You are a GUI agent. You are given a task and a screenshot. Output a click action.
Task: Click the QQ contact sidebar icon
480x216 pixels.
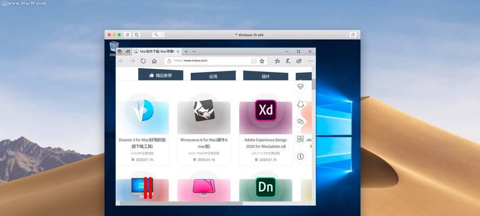[300, 104]
